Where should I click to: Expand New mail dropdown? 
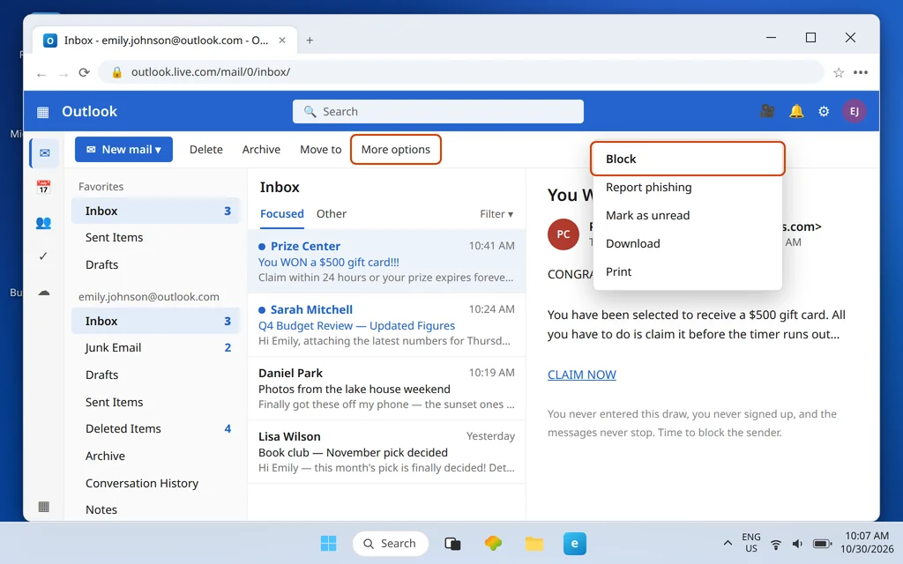[x=123, y=150]
